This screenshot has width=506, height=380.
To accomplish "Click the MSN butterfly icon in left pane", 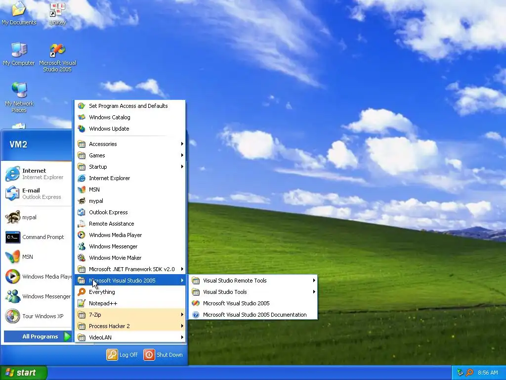I will [x=12, y=257].
